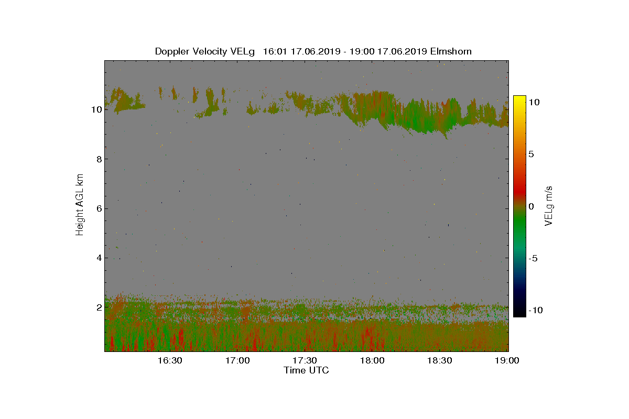This screenshot has height=419, width=629.
Task: Click the black bottom of the colorbar
Action: pyautogui.click(x=519, y=313)
